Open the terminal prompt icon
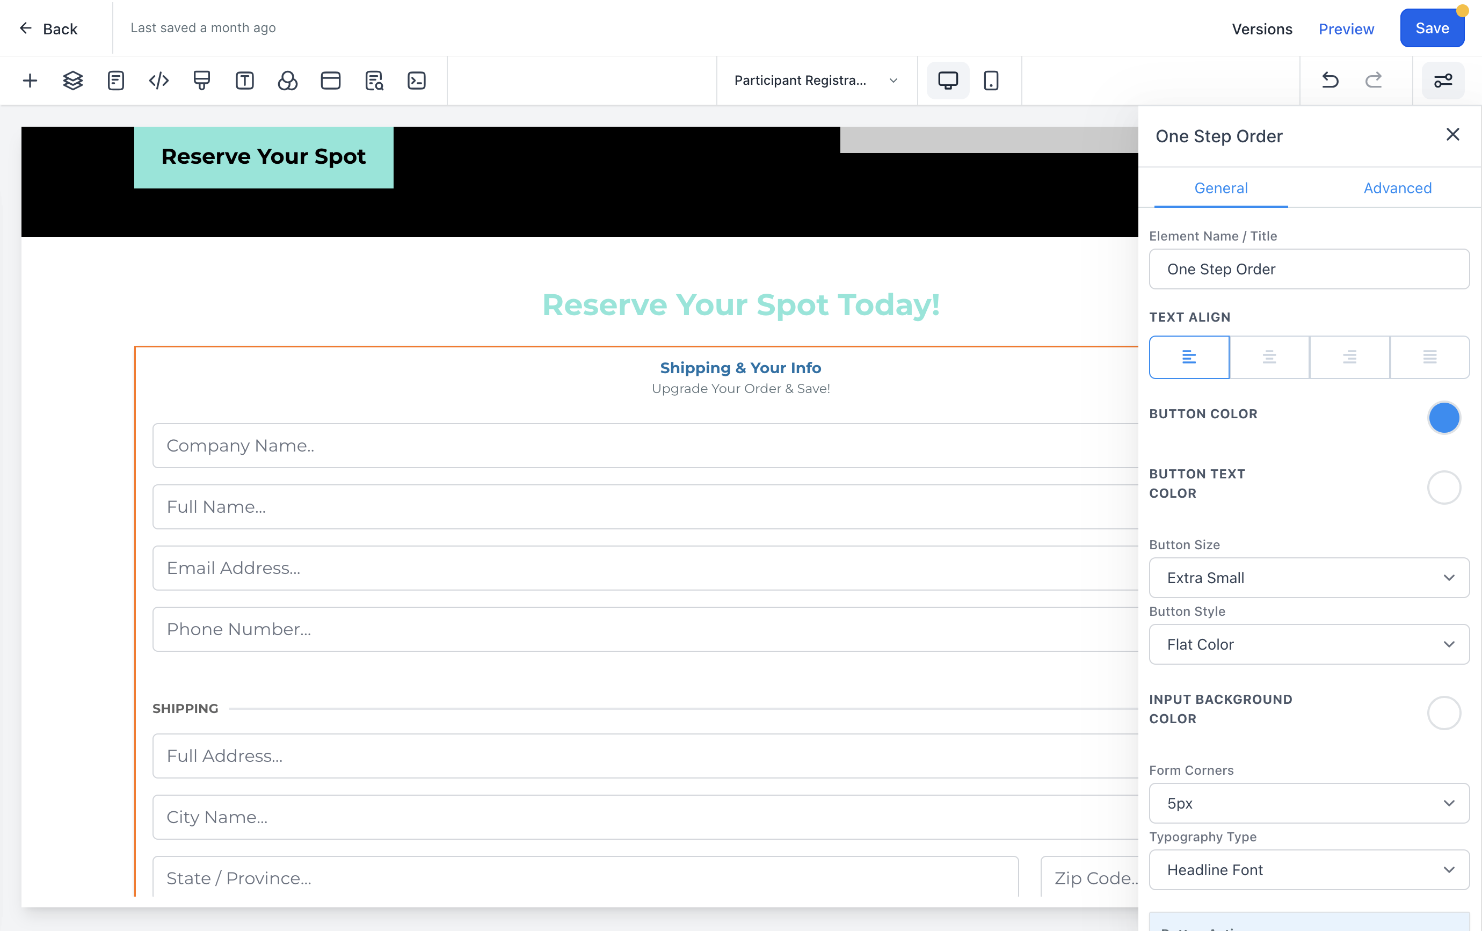This screenshot has height=931, width=1482. (417, 81)
